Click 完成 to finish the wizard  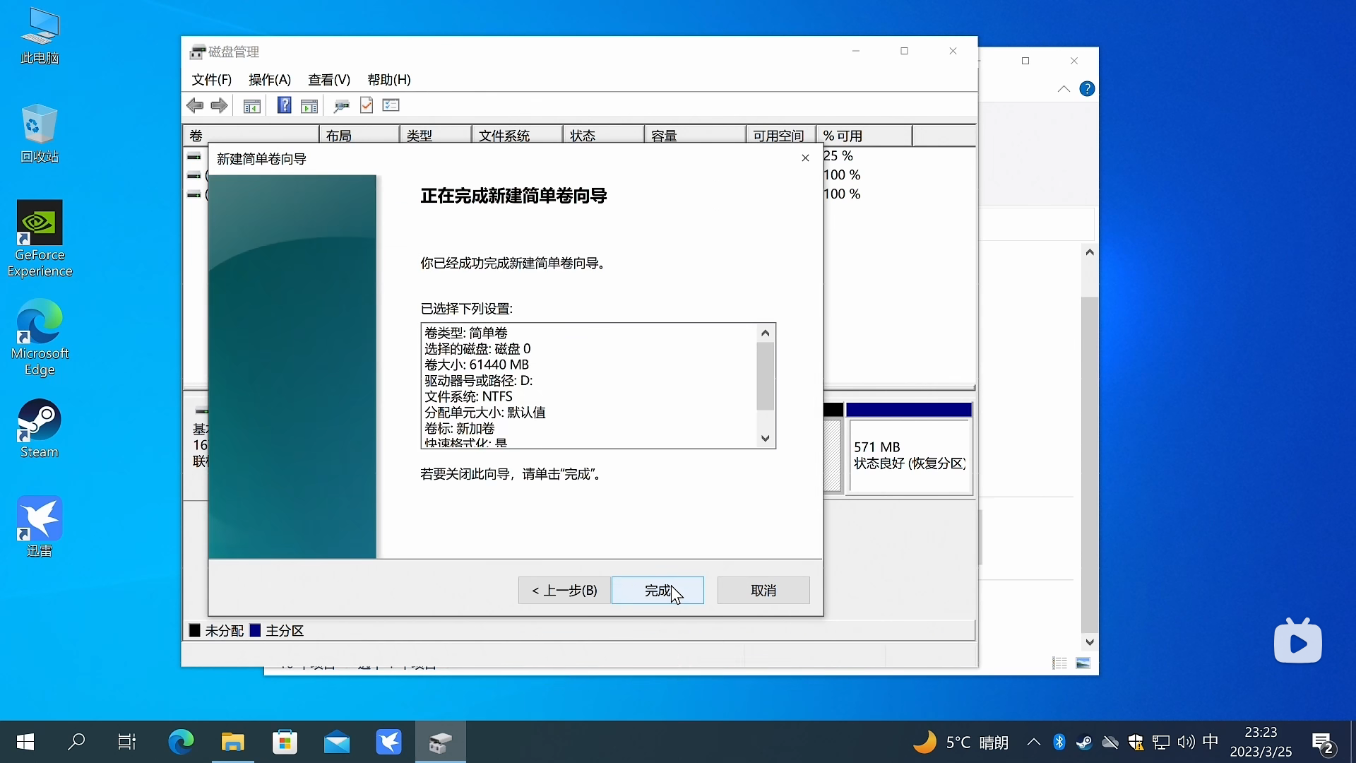click(657, 590)
